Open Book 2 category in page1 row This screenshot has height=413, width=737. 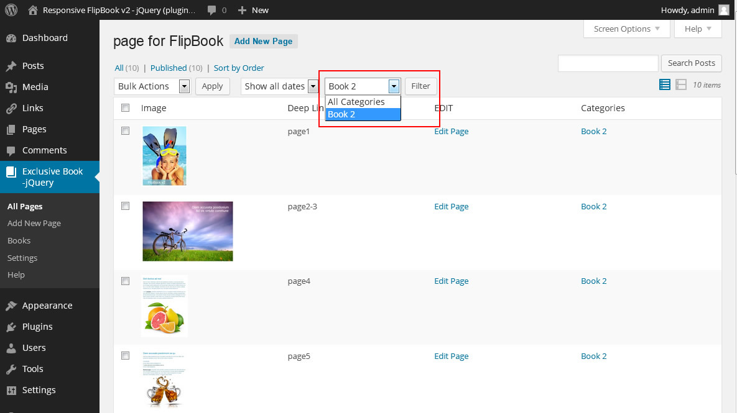click(x=593, y=132)
